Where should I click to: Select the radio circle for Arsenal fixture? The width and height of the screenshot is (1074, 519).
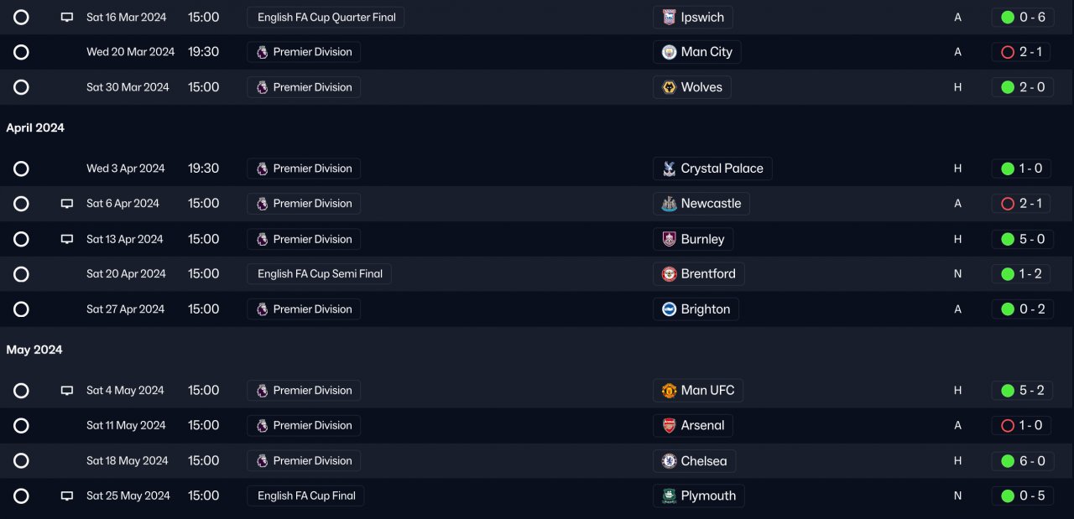[21, 425]
